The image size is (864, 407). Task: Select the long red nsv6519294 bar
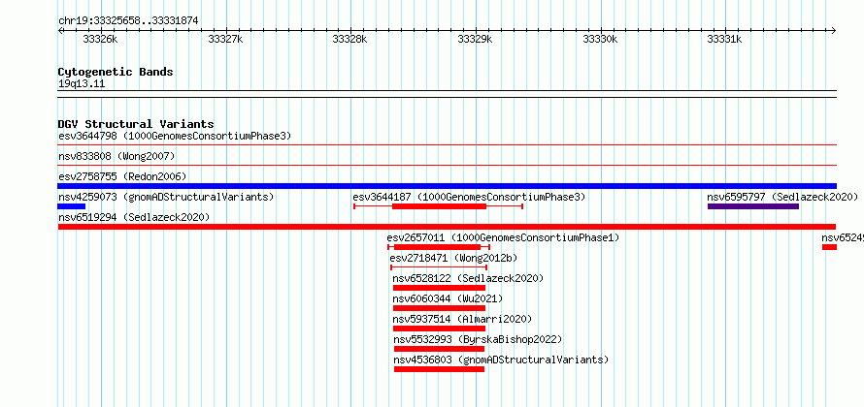[x=447, y=227]
